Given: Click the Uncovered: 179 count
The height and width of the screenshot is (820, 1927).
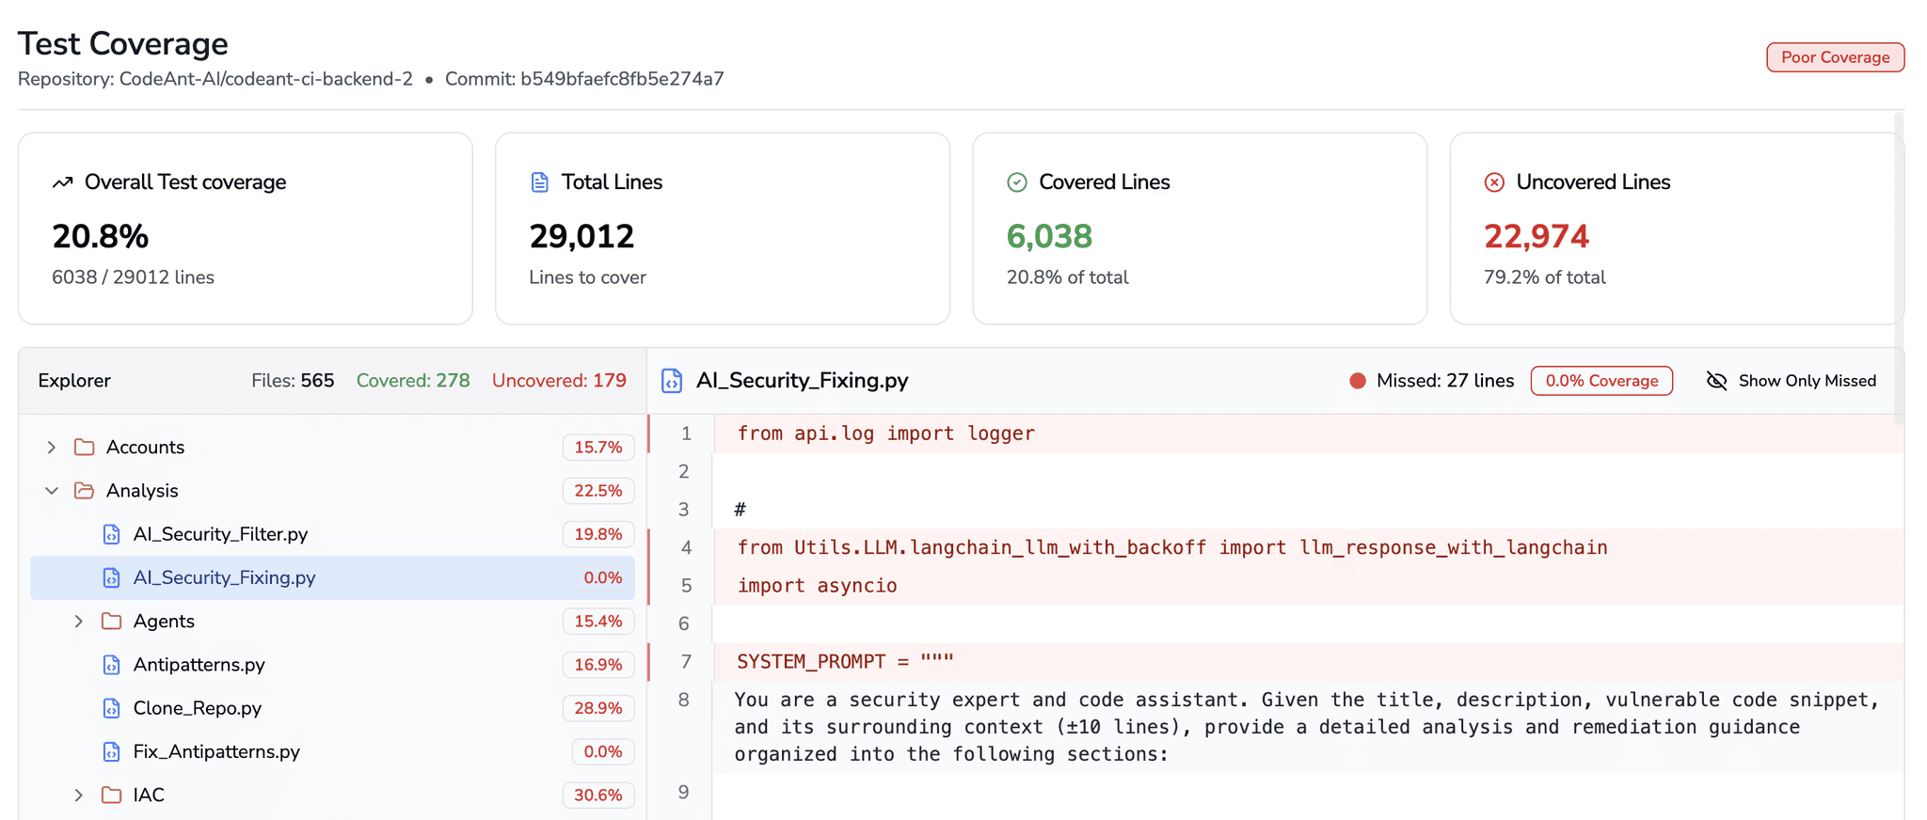Looking at the screenshot, I should (x=559, y=381).
